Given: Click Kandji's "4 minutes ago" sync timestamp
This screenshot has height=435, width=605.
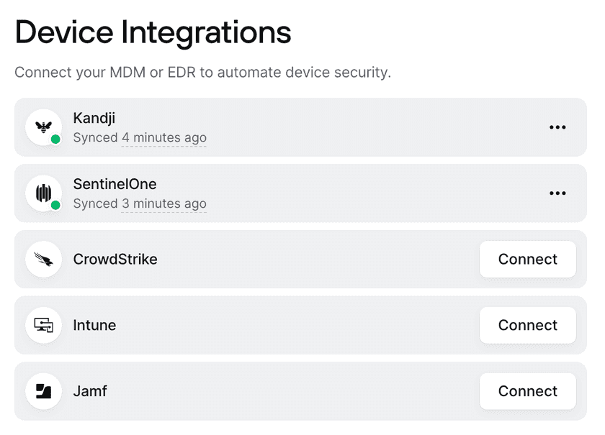Looking at the screenshot, I should pyautogui.click(x=163, y=137).
